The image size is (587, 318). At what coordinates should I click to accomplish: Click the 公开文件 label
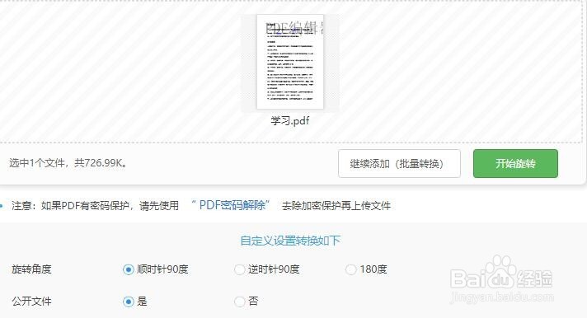coord(31,302)
